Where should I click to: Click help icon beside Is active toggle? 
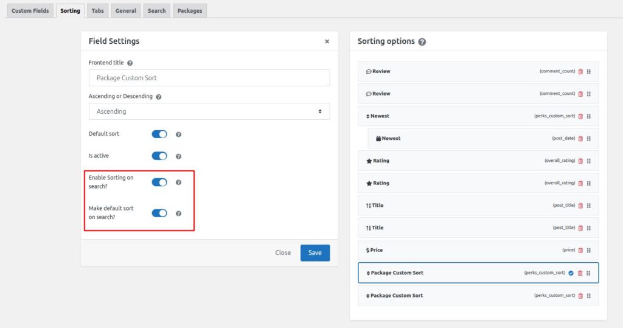178,156
